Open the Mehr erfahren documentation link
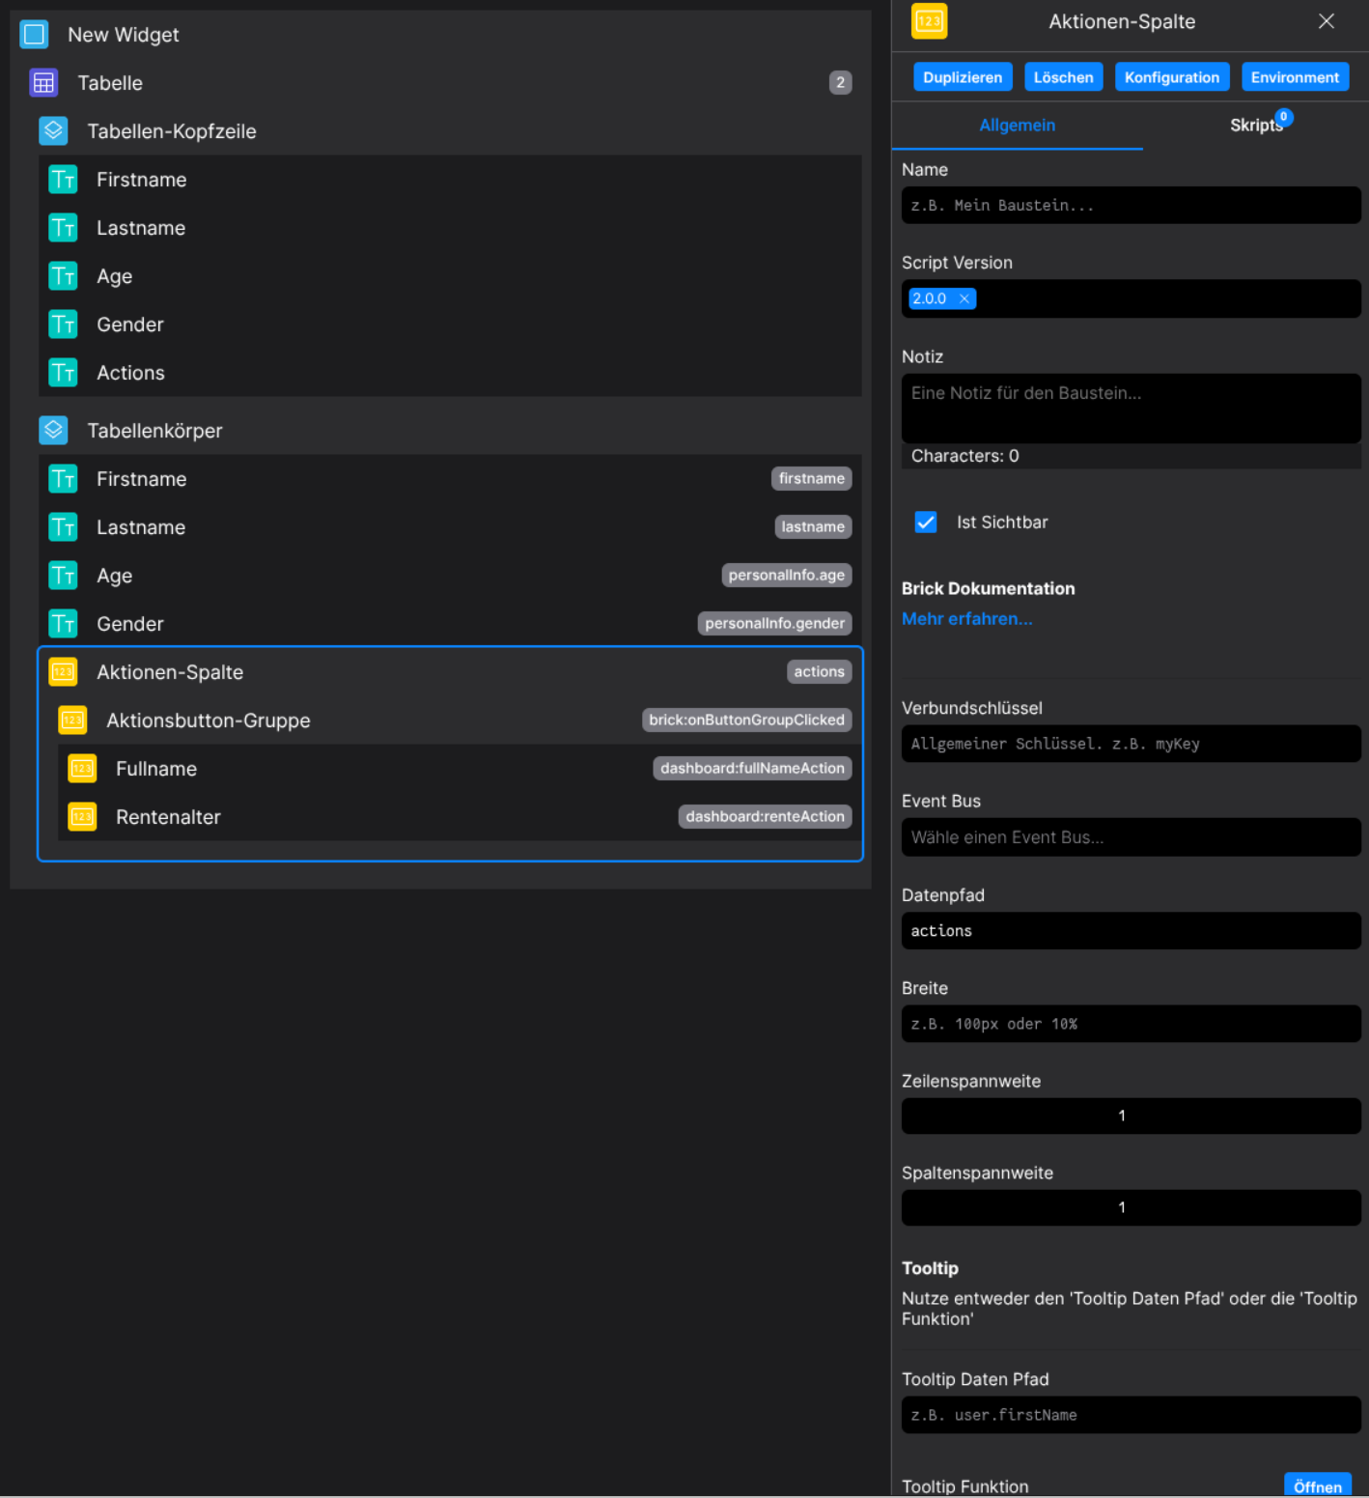 [x=966, y=619]
